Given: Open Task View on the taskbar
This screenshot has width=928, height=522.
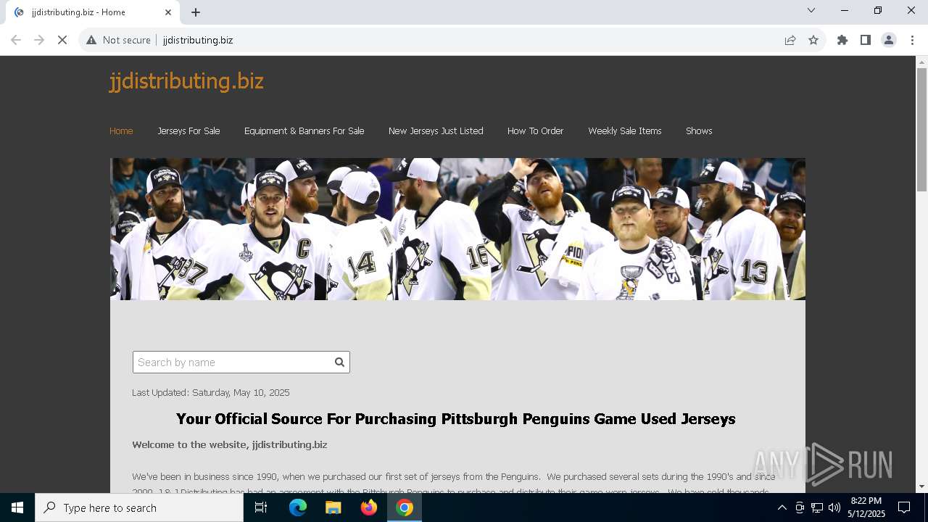Looking at the screenshot, I should [261, 507].
